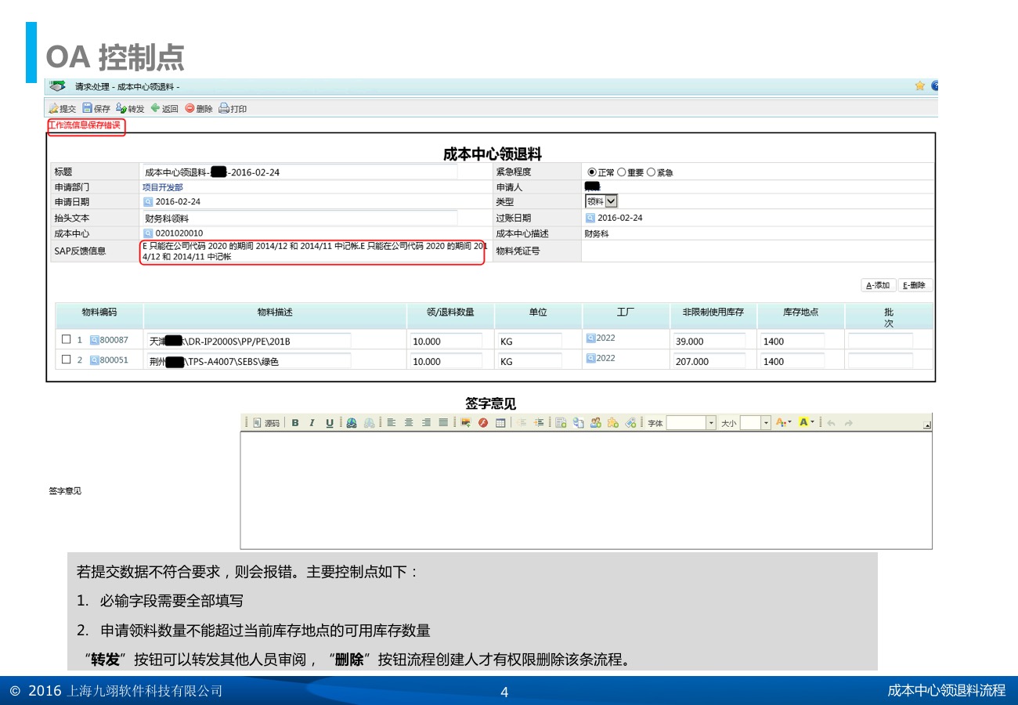Screen dimensions: 1018x705
Task: Click the E-删除 row button
Action: point(915,286)
